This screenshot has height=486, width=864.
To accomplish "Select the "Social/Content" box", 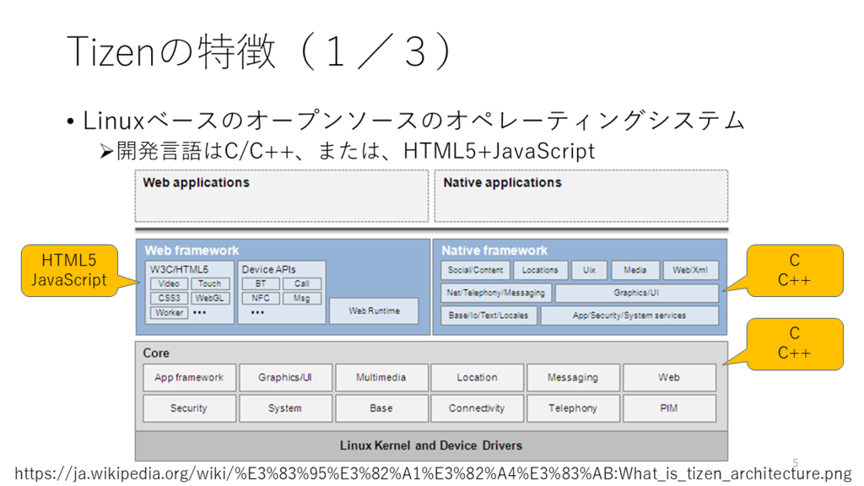I will (475, 270).
